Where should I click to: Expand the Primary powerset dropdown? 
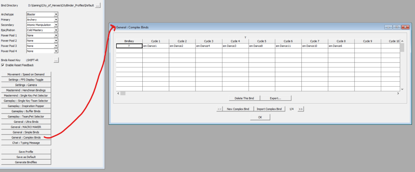(56, 19)
